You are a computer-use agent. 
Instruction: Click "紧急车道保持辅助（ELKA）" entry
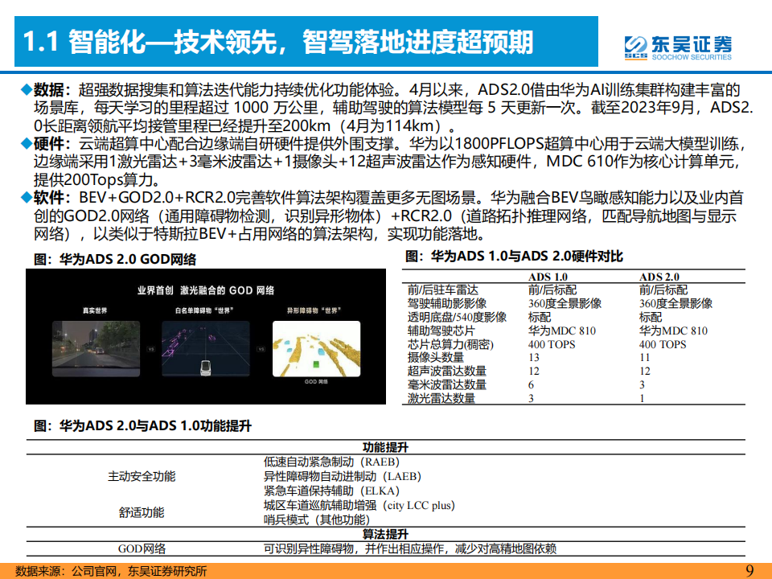click(x=332, y=491)
